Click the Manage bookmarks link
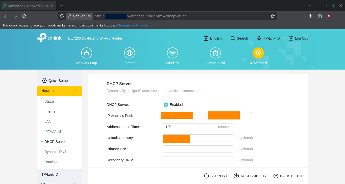Image resolution: width=345 pixels, height=184 pixels. tap(134, 25)
